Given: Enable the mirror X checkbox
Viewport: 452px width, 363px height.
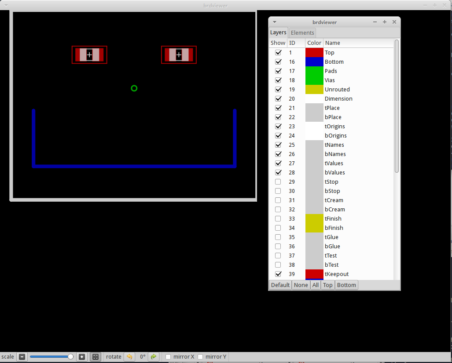Looking at the screenshot, I should click(168, 357).
